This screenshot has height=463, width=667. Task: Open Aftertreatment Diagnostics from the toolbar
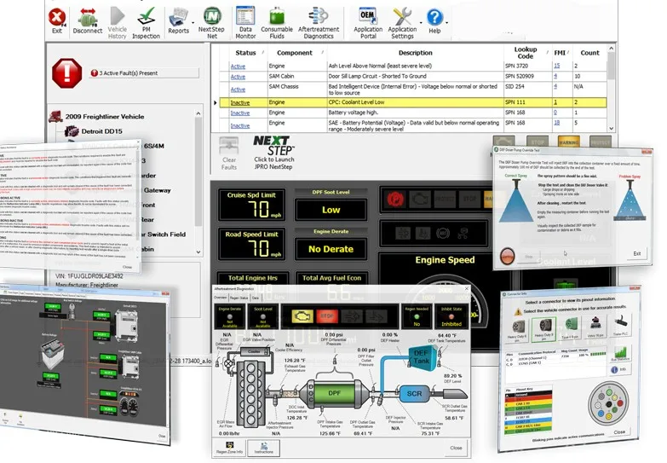319,23
